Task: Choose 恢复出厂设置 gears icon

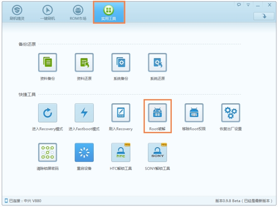Action: pos(231,113)
